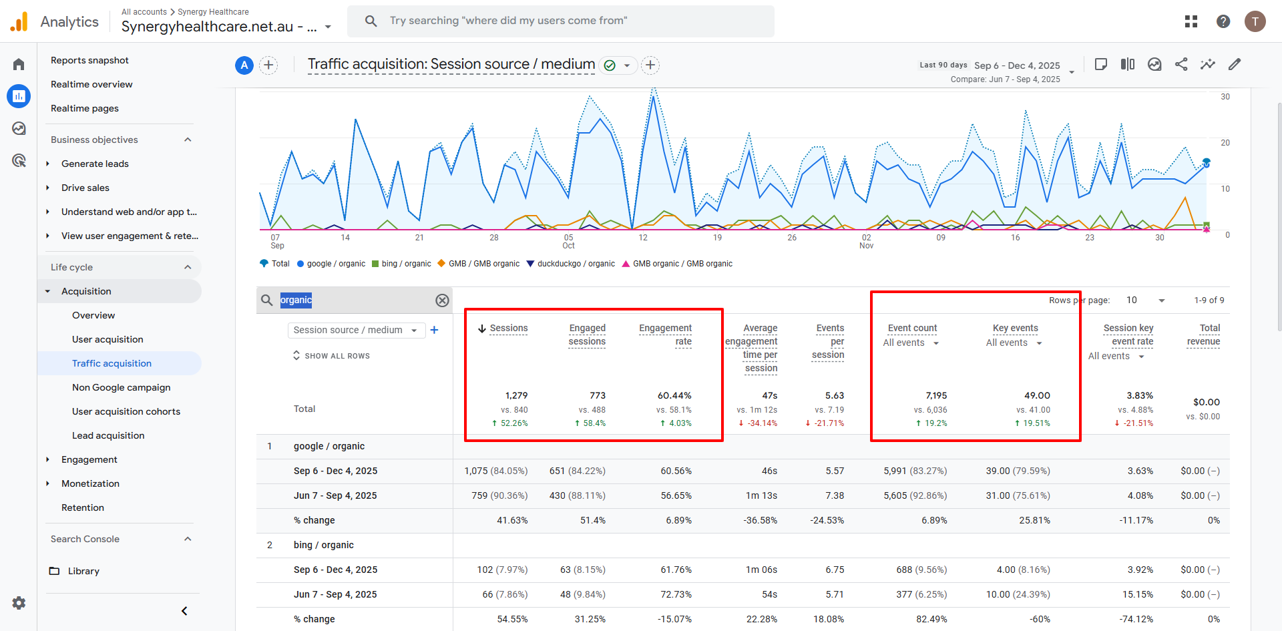Sort by Engagement rate column header
The height and width of the screenshot is (631, 1282).
point(665,335)
